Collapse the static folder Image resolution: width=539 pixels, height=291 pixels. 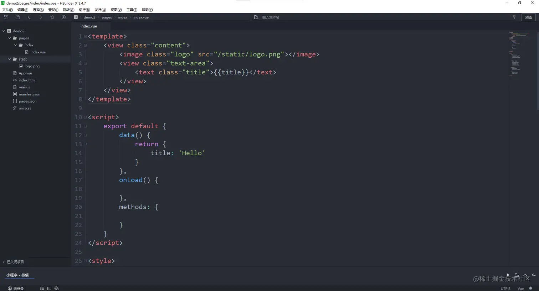10,59
